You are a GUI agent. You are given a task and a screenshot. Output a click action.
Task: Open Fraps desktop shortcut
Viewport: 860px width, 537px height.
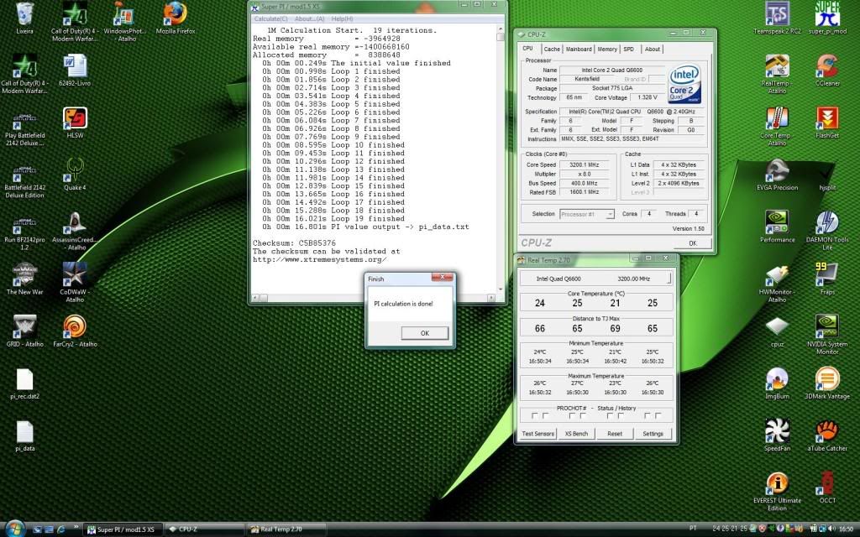tap(827, 276)
